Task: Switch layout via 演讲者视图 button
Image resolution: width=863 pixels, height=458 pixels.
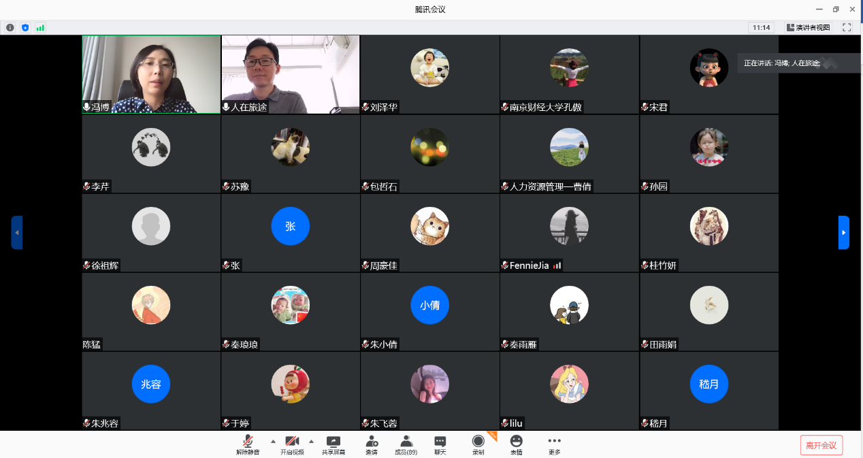Action: (809, 27)
